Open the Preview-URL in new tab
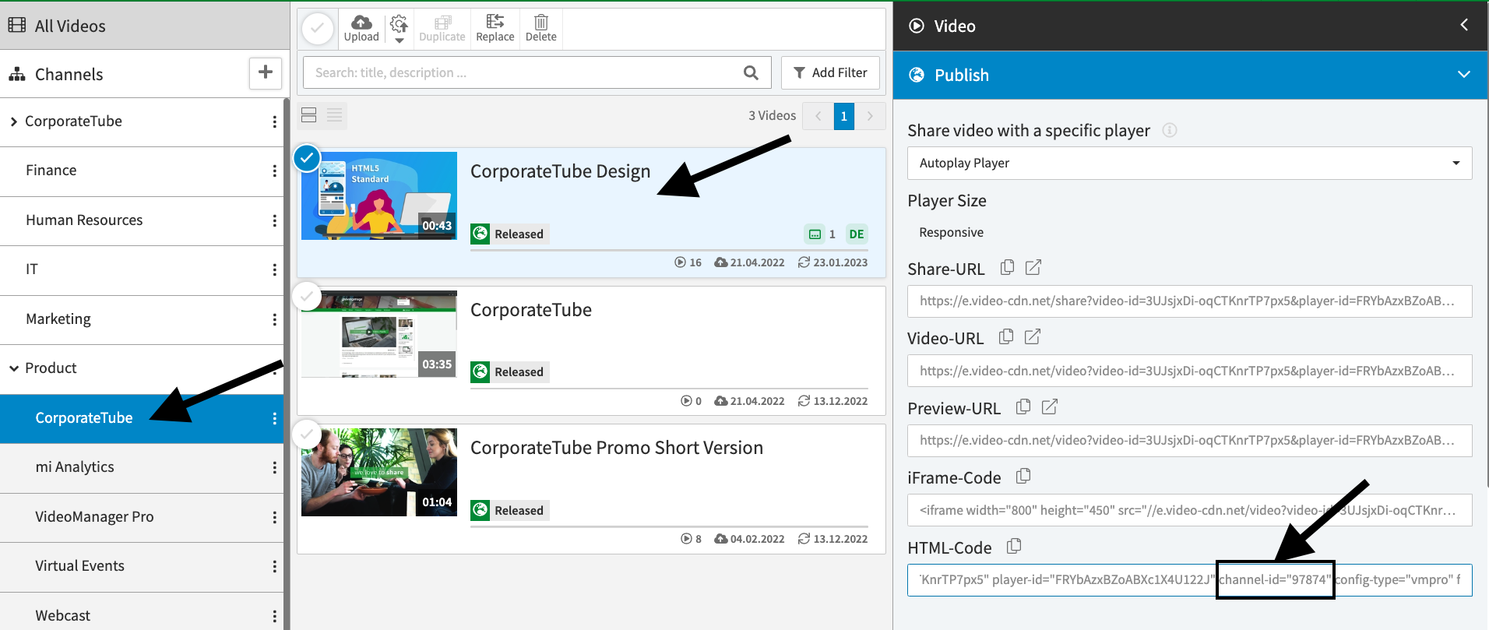The height and width of the screenshot is (630, 1489). pyautogui.click(x=1050, y=407)
